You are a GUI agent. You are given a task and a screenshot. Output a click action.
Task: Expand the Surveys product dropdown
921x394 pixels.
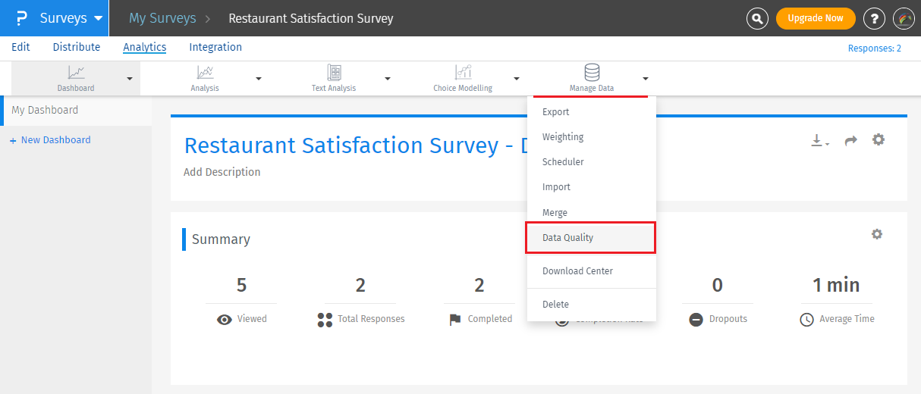coord(98,19)
